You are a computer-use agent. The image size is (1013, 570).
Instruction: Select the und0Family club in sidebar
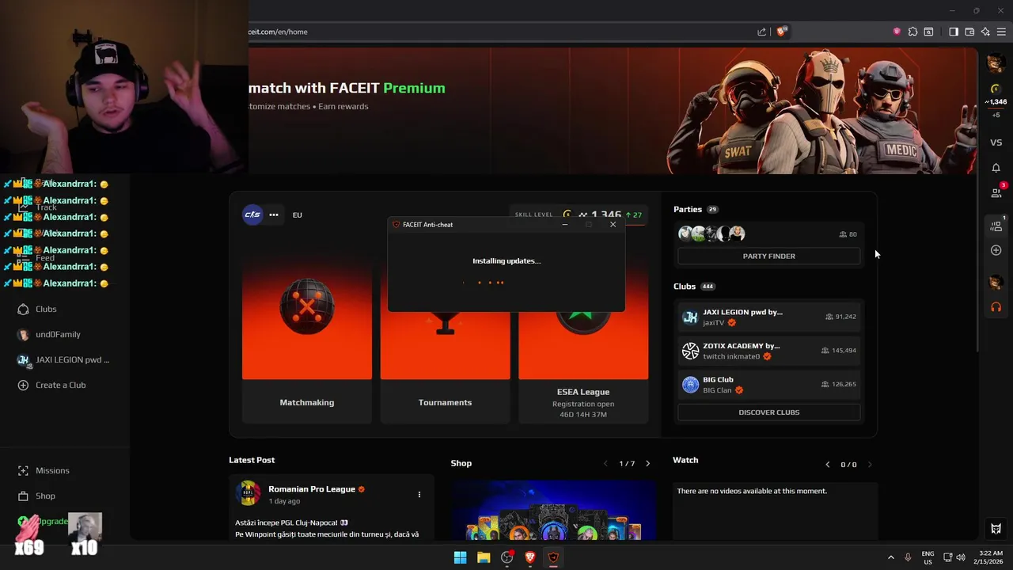(58, 334)
